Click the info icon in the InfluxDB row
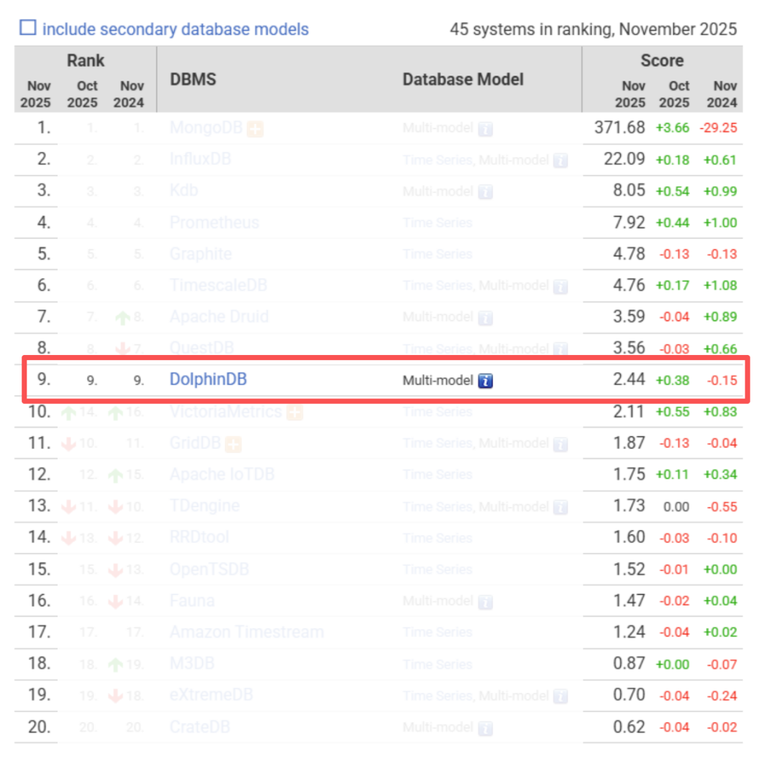This screenshot has height=769, width=777. (x=560, y=161)
